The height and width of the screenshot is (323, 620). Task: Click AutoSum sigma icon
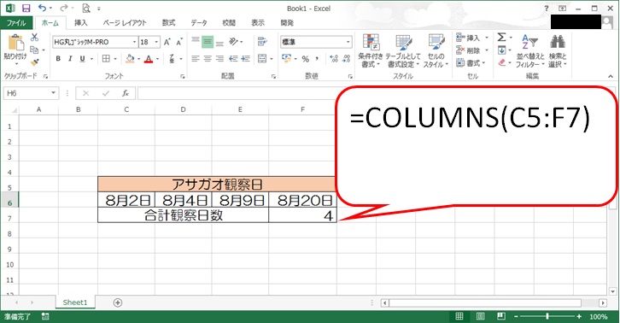(x=502, y=38)
